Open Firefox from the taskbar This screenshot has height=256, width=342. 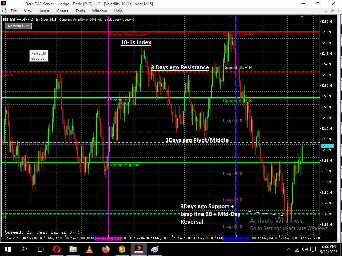tap(106, 249)
